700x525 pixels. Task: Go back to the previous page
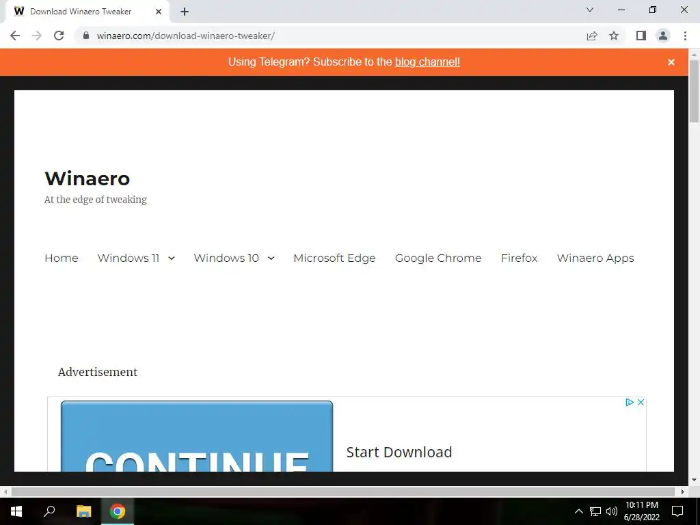tap(15, 36)
